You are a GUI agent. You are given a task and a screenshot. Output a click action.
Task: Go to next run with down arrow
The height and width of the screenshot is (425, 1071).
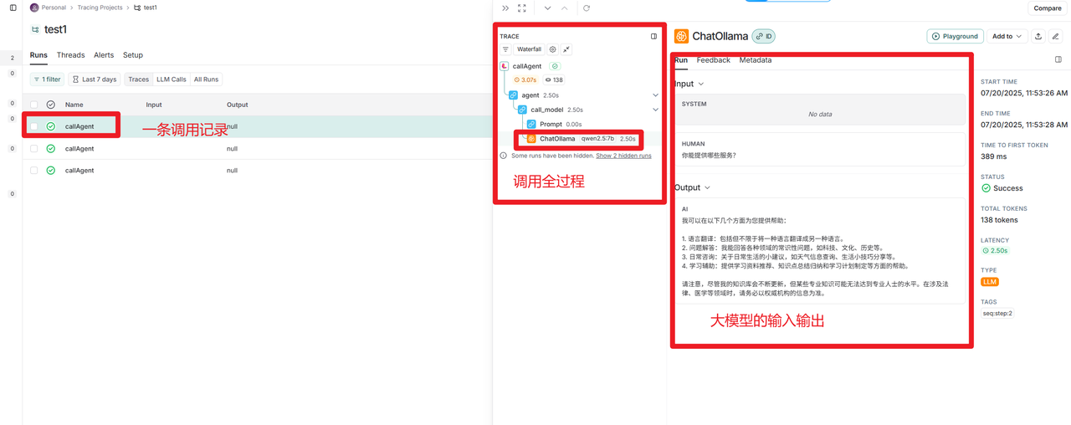547,8
